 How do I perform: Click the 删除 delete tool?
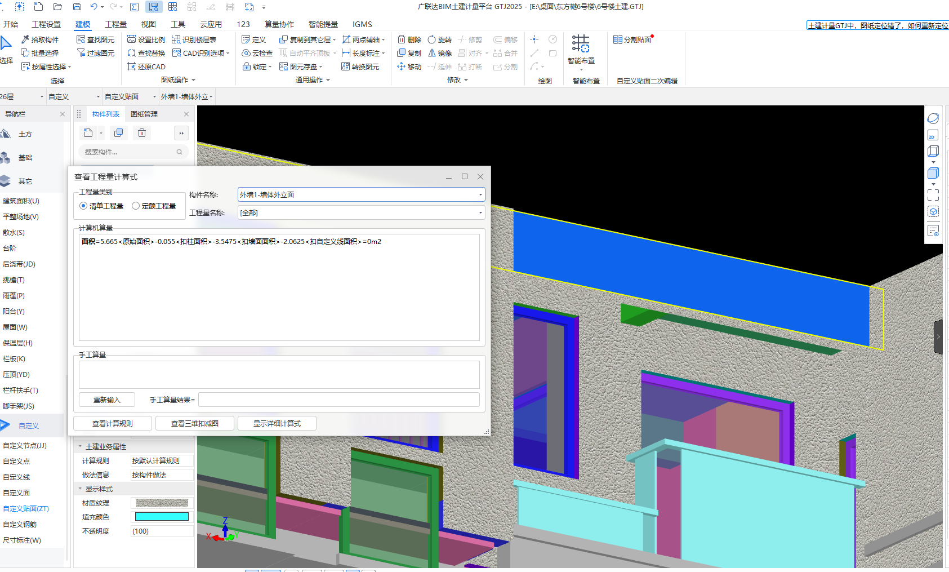coord(409,39)
